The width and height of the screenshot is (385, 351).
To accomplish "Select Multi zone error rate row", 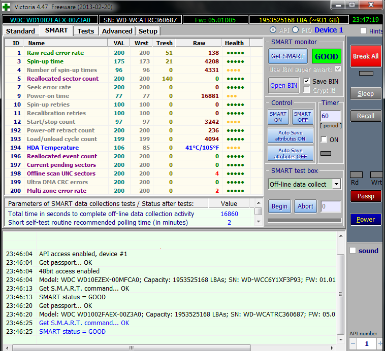I will (x=134, y=191).
